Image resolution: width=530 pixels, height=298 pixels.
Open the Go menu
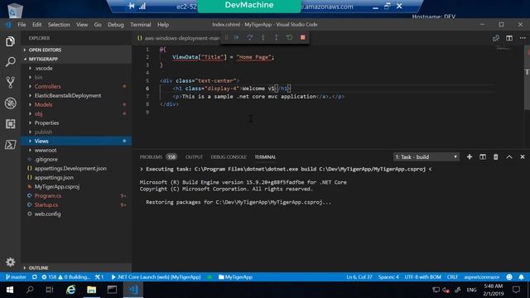pyautogui.click(x=98, y=25)
